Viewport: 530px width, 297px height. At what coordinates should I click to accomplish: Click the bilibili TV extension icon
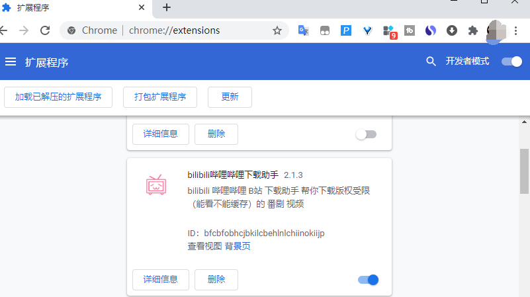156,185
